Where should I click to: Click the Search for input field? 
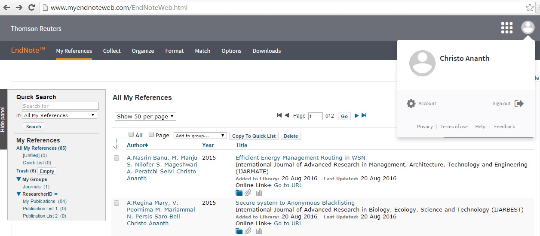click(60, 106)
